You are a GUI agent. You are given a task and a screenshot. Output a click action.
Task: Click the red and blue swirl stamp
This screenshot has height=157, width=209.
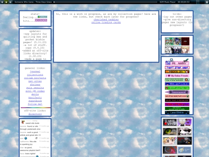[x=170, y=150]
